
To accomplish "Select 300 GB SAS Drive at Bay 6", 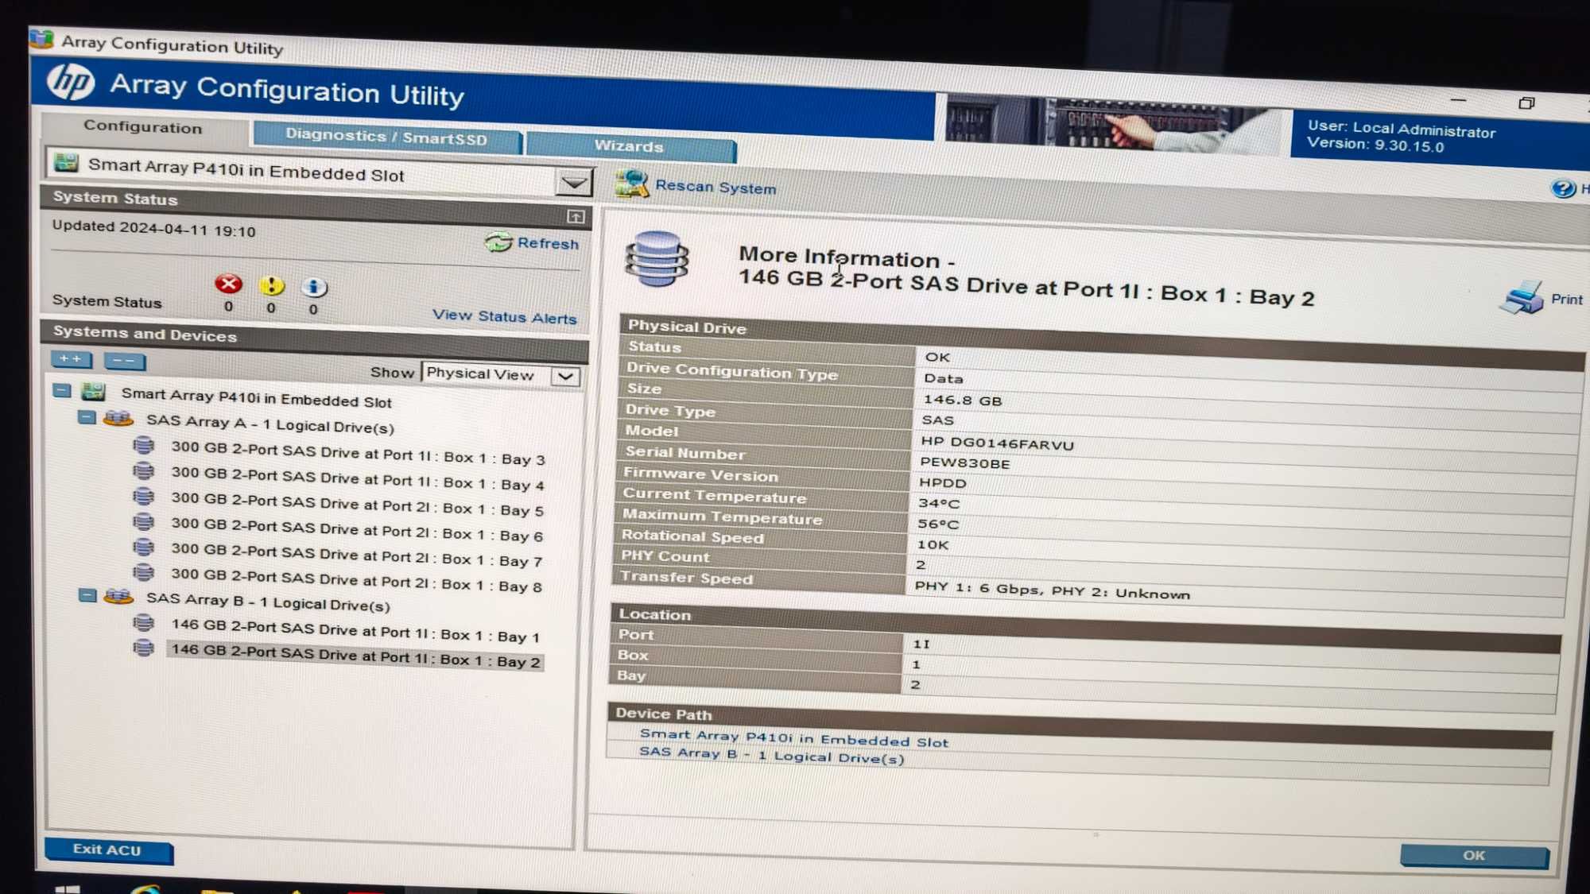I will point(357,529).
